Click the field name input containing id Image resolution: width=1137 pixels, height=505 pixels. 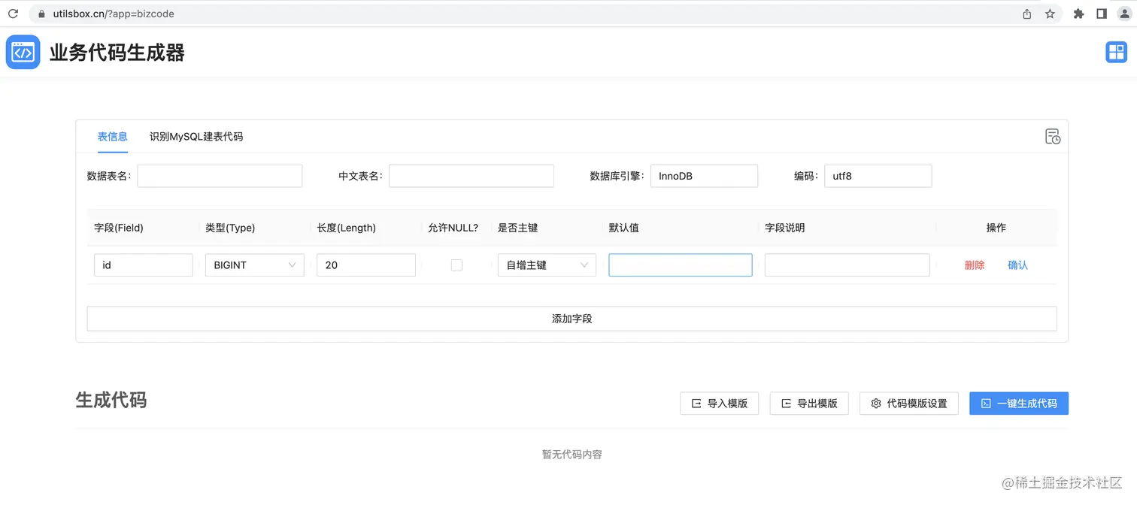(x=144, y=265)
